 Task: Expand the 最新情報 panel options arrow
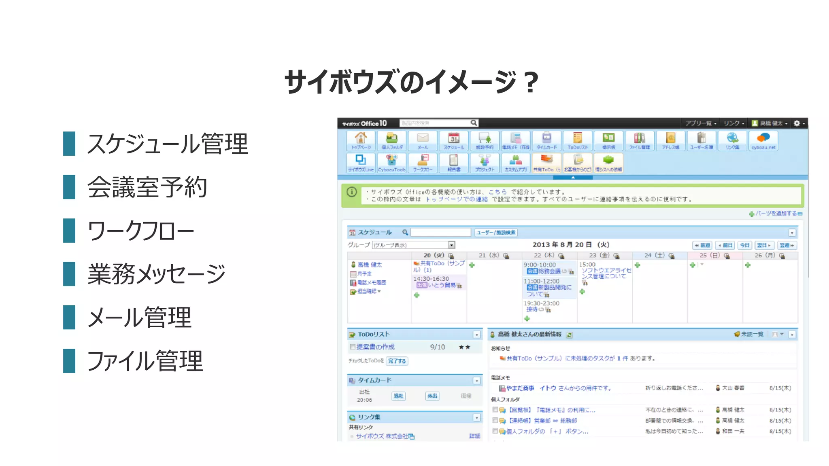click(x=792, y=335)
